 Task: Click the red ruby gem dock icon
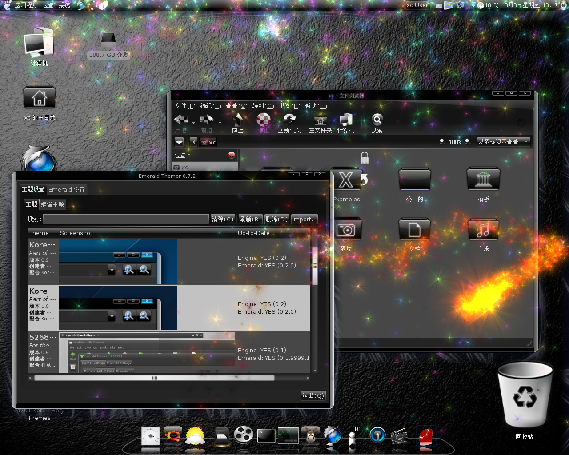[425, 437]
